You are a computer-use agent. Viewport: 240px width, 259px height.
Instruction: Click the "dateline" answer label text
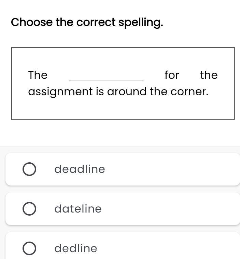coord(78,209)
